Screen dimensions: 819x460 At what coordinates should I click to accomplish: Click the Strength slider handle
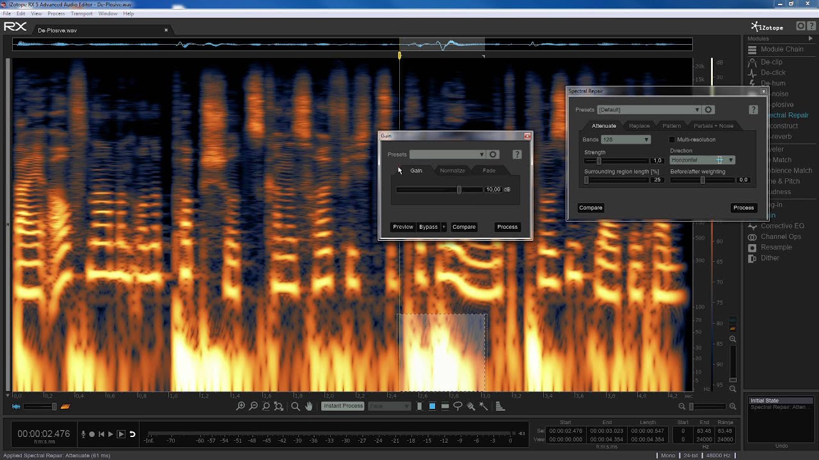[599, 161]
